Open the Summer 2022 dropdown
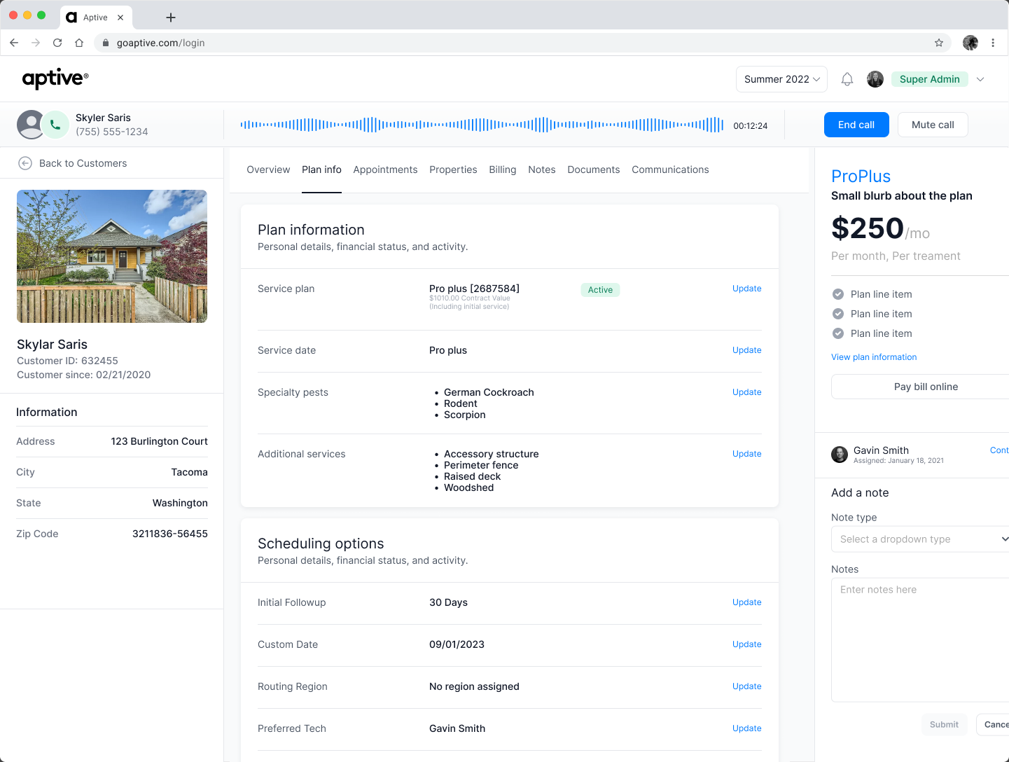The height and width of the screenshot is (762, 1009). click(781, 79)
